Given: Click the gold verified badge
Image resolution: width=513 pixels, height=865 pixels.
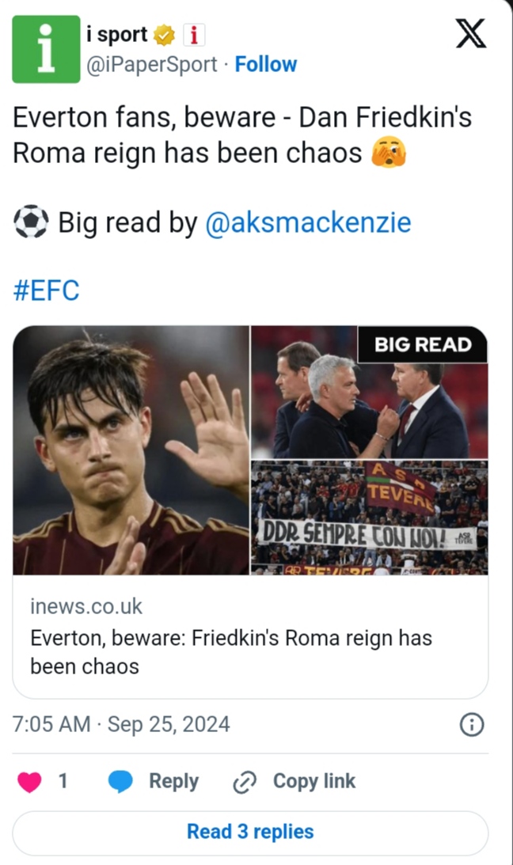Looking at the screenshot, I should click(165, 36).
